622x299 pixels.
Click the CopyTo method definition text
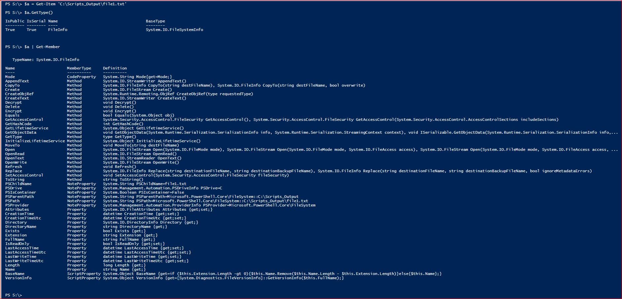(x=234, y=85)
